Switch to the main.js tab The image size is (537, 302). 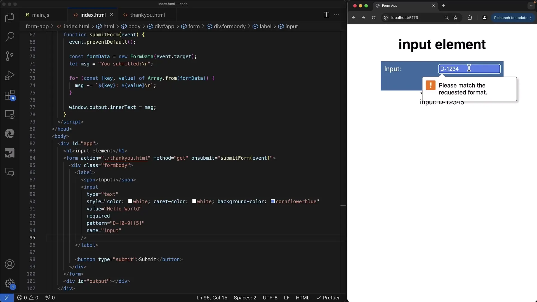(41, 15)
